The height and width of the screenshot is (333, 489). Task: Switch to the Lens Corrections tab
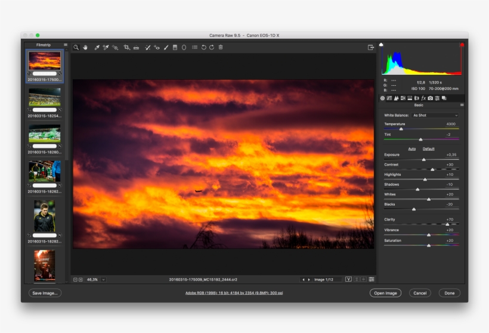[417, 98]
